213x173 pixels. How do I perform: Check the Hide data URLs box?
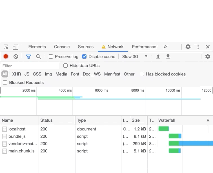tap(66, 66)
